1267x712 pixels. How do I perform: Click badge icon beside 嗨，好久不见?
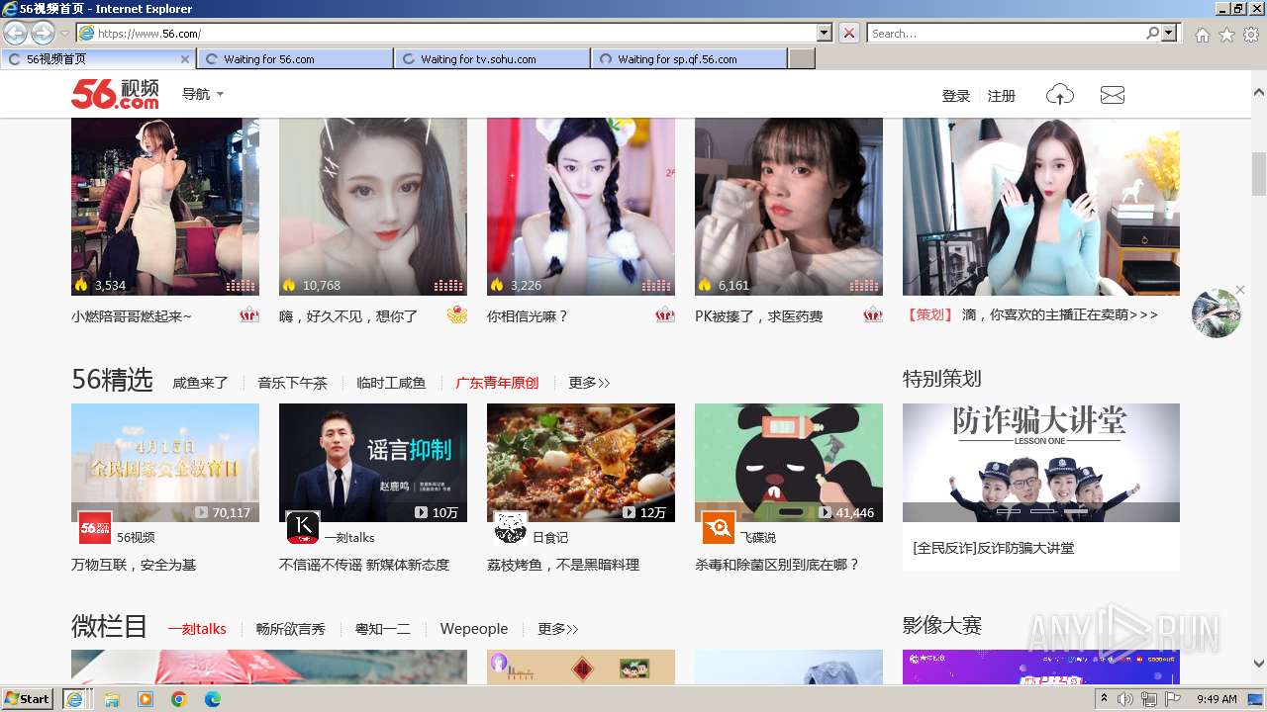(456, 315)
